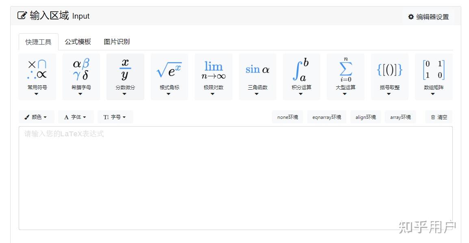
Task: Expand the Greek letters dropdown arrow
Action: (81, 94)
